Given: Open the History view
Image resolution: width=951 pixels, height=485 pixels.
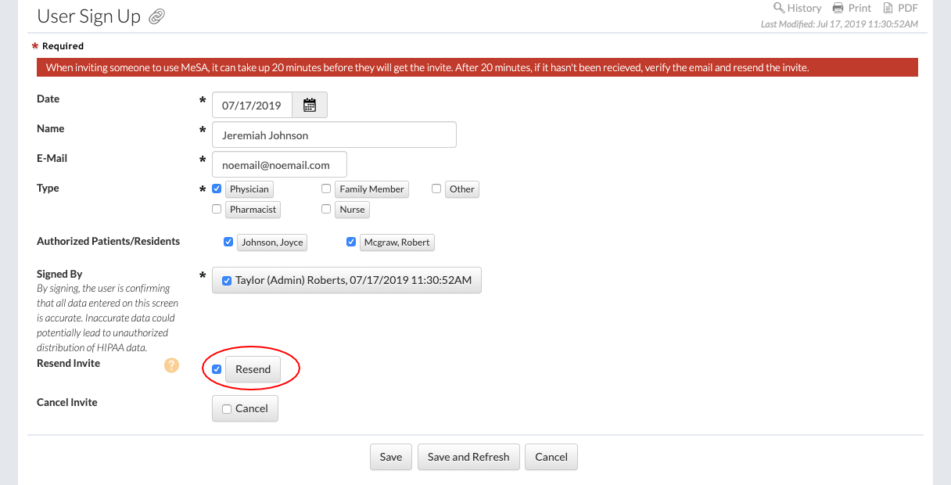Looking at the screenshot, I should (797, 8).
